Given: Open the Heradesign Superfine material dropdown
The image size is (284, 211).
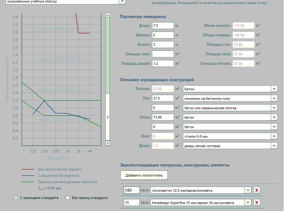Looking at the screenshot, I should click(248, 202).
